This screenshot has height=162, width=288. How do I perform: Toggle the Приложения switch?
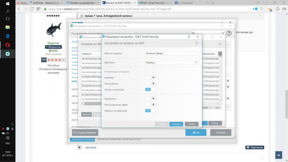(151, 83)
